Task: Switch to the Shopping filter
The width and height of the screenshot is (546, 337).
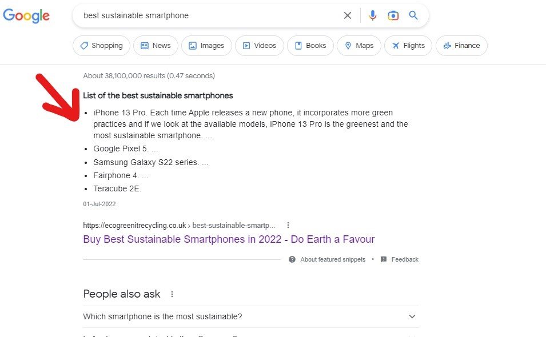Action: [101, 46]
